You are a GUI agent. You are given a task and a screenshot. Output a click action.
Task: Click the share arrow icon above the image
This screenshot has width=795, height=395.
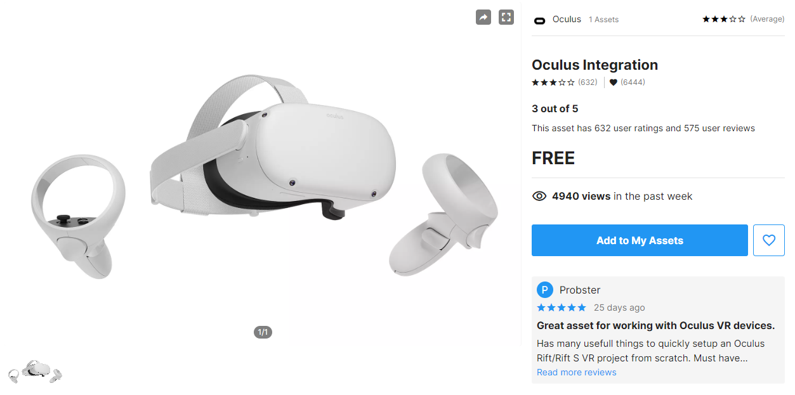tap(483, 18)
